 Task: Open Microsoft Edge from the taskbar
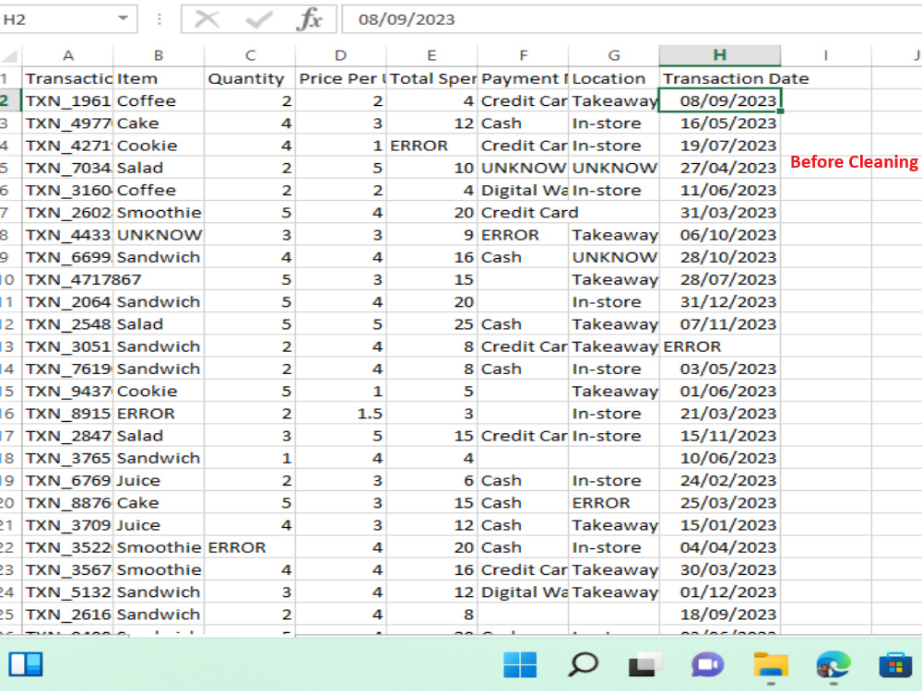[833, 664]
